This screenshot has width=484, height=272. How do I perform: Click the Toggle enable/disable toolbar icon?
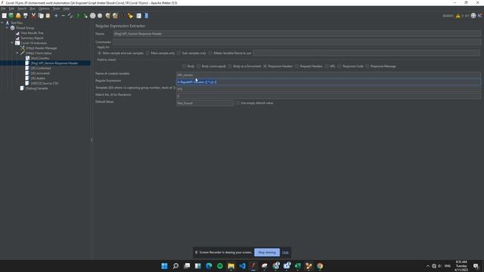(x=70, y=15)
